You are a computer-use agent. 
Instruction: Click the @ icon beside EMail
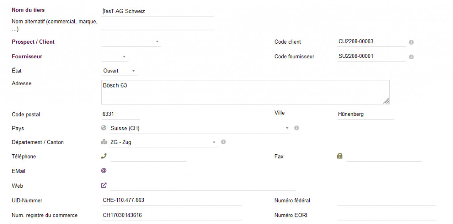pyautogui.click(x=104, y=171)
